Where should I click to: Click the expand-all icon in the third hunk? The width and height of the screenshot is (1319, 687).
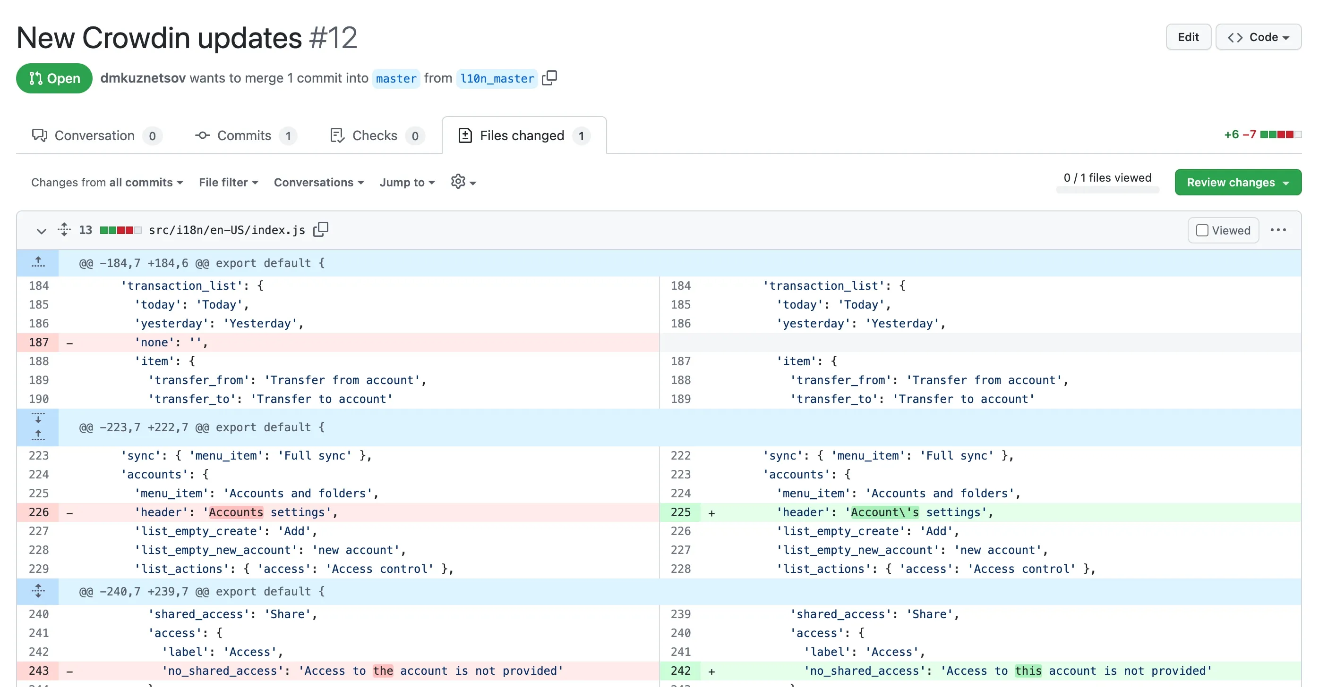click(x=38, y=591)
